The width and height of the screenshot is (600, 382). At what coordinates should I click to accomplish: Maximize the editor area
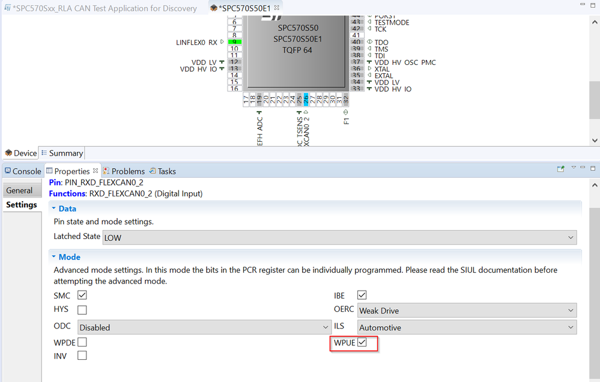point(593,5)
